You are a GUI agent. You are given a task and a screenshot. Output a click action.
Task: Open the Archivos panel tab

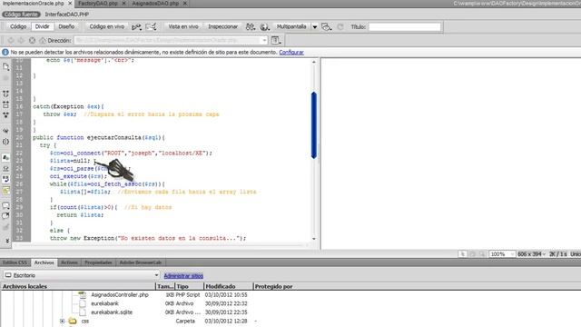(x=44, y=263)
